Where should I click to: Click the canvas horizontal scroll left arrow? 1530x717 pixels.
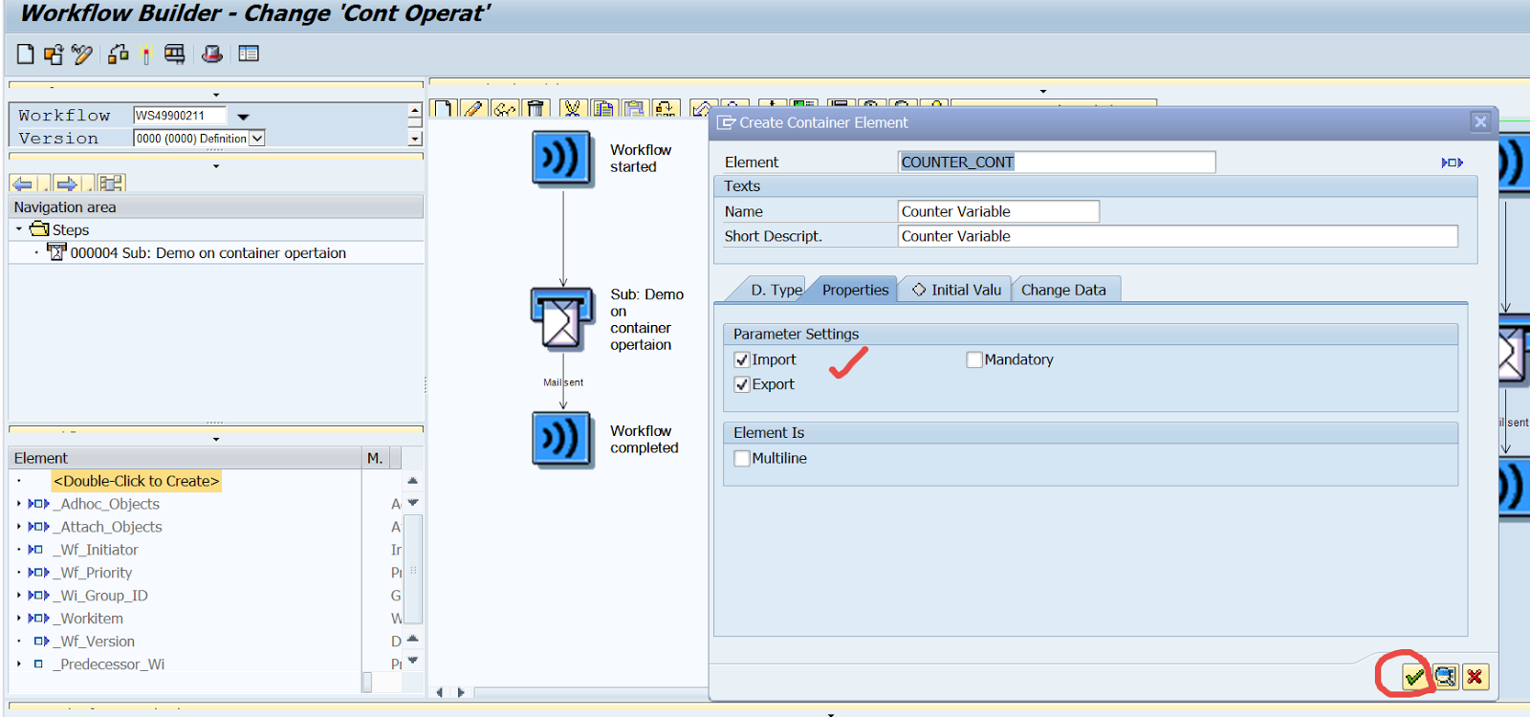[x=439, y=692]
